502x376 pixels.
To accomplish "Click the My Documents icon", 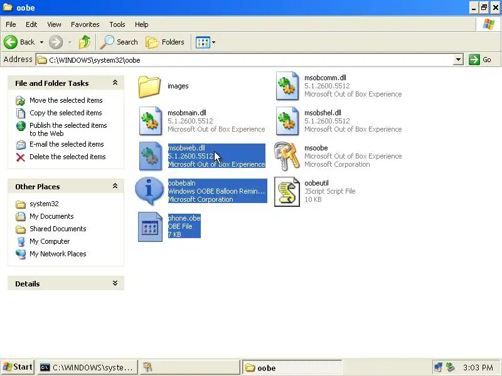I will tap(21, 216).
